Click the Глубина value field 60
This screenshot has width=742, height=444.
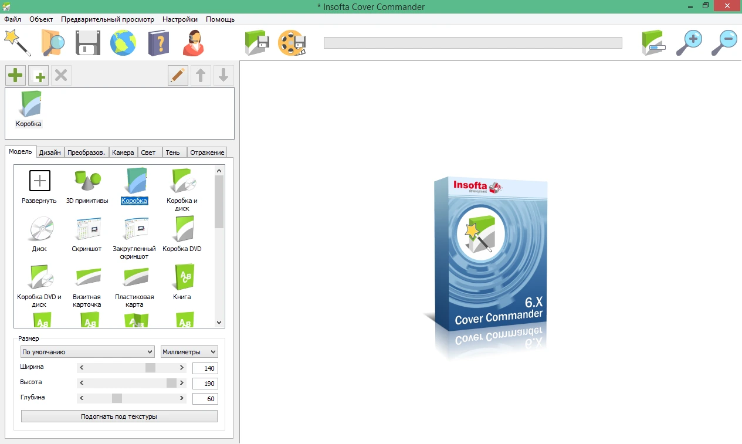205,399
